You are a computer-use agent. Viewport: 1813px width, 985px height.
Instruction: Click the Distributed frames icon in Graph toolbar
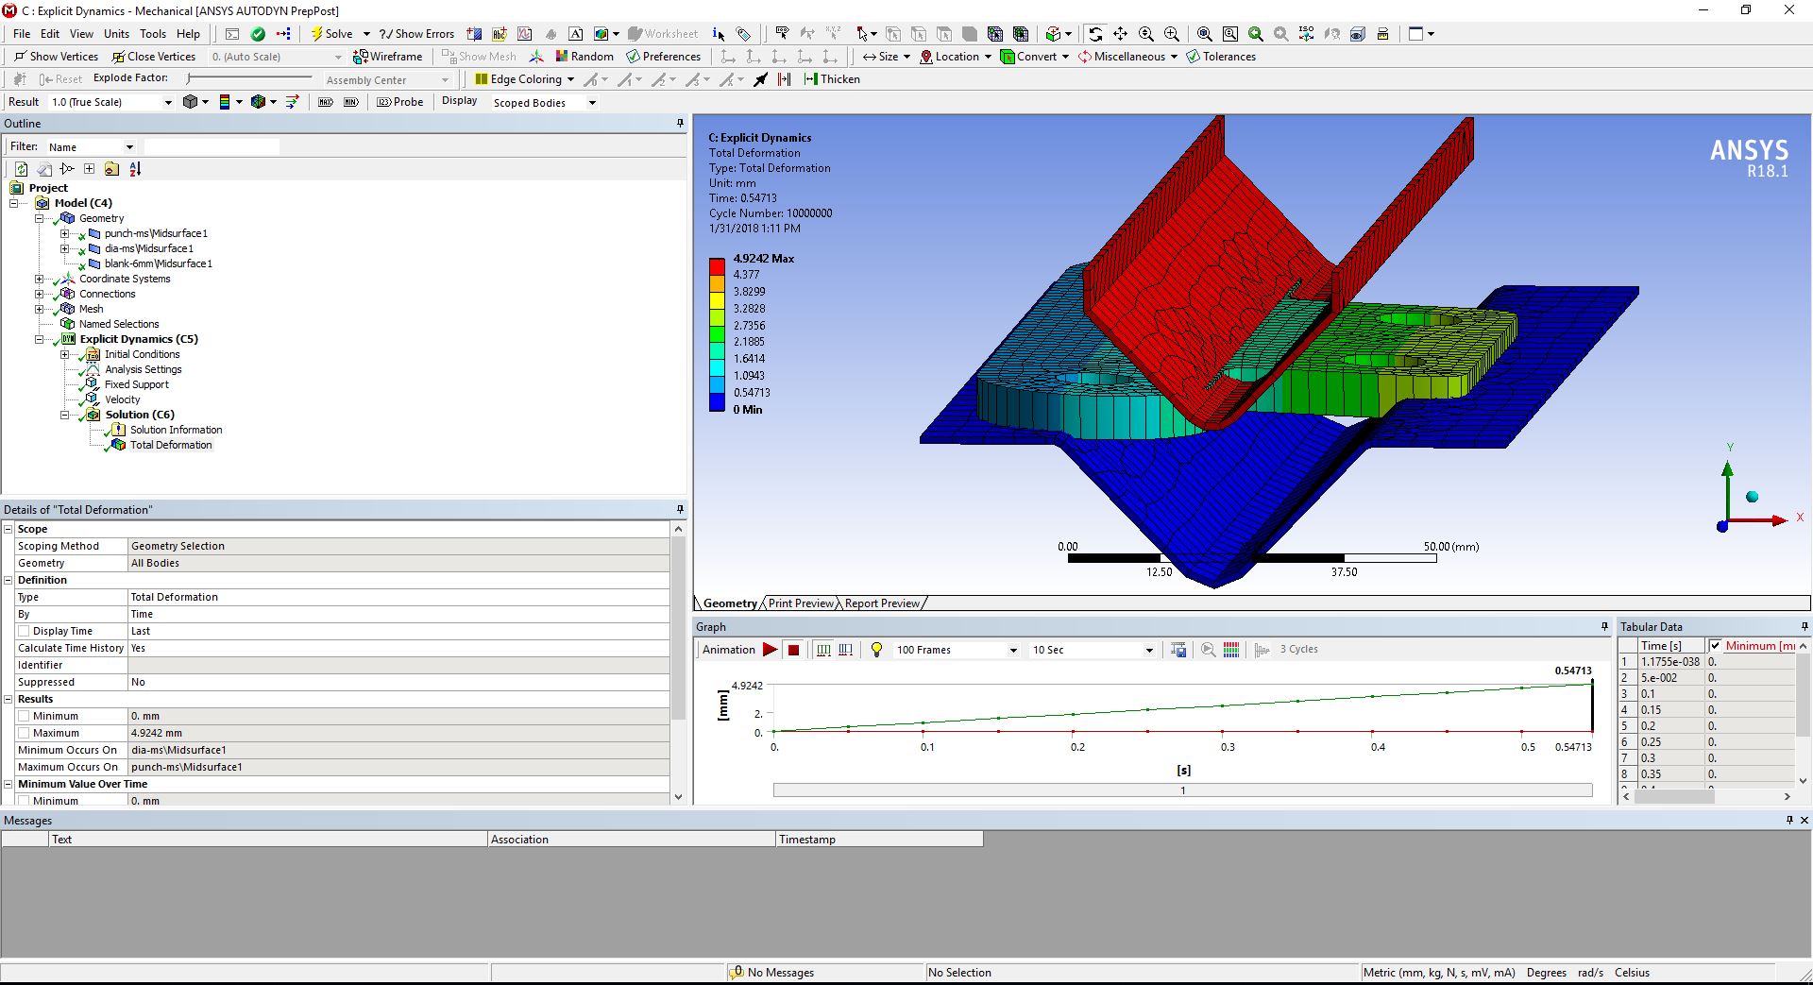point(822,650)
